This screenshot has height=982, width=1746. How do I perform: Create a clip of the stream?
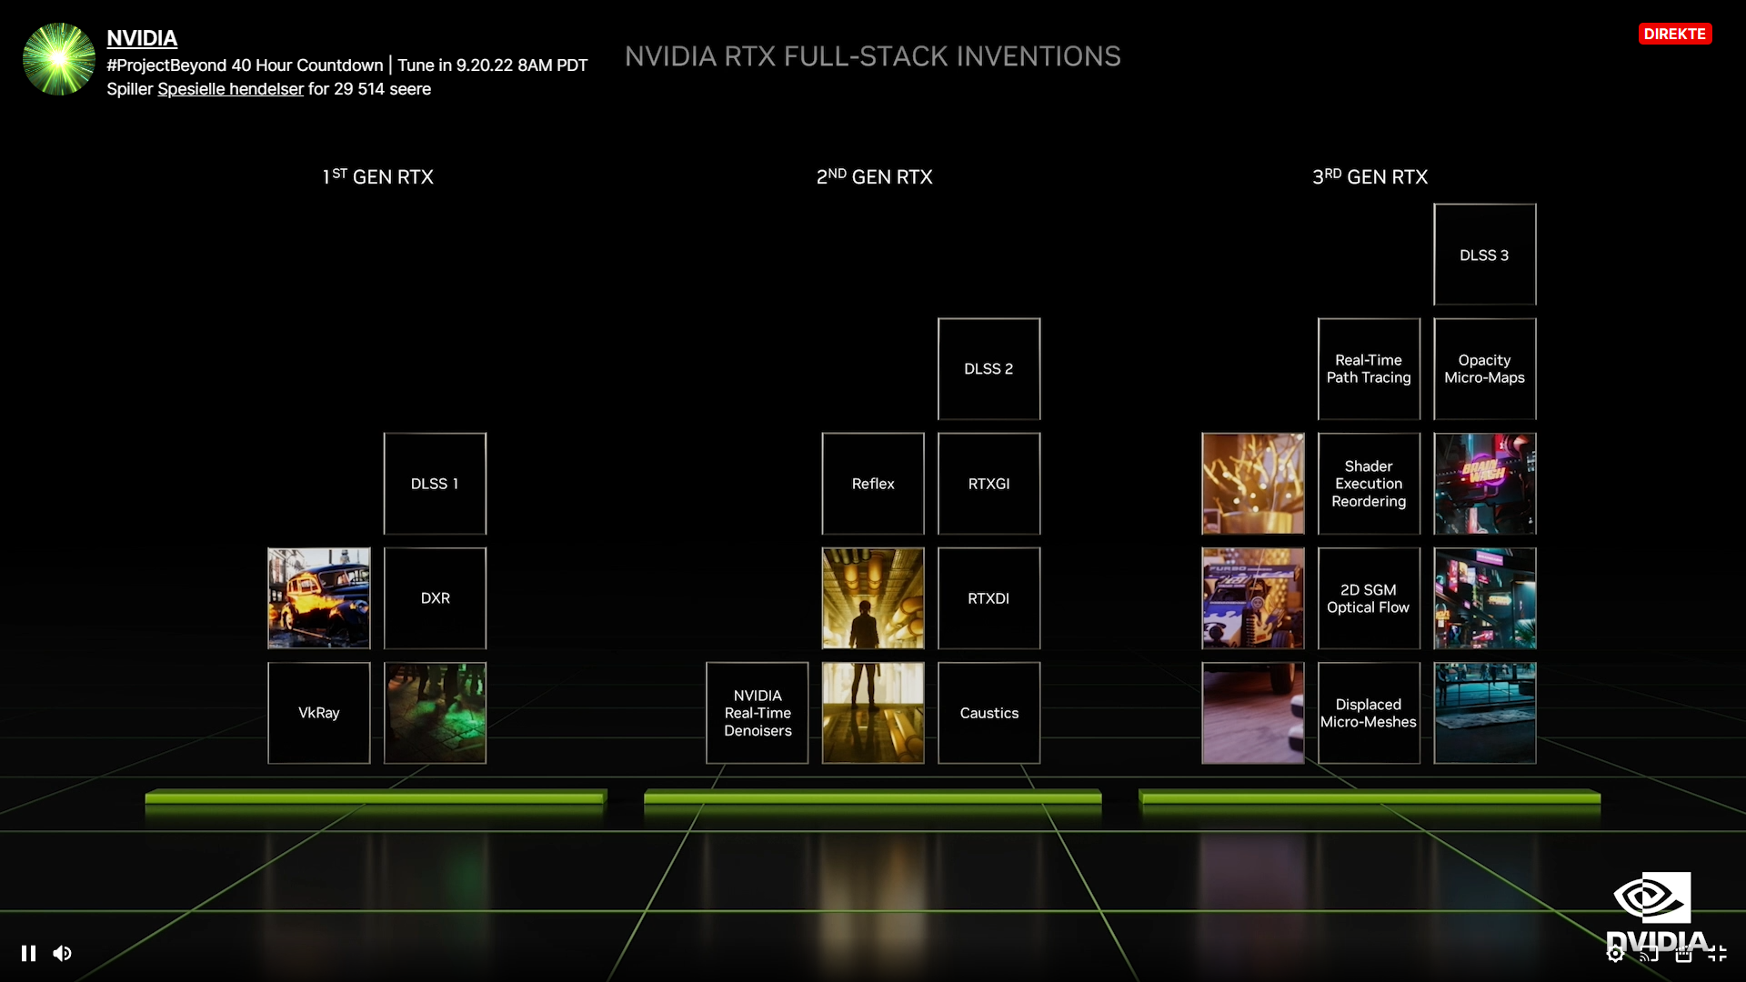click(1683, 954)
